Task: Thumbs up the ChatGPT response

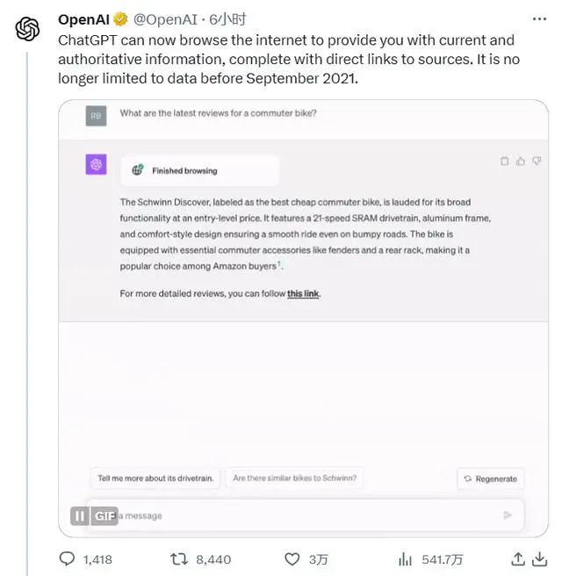Action: coord(520,161)
